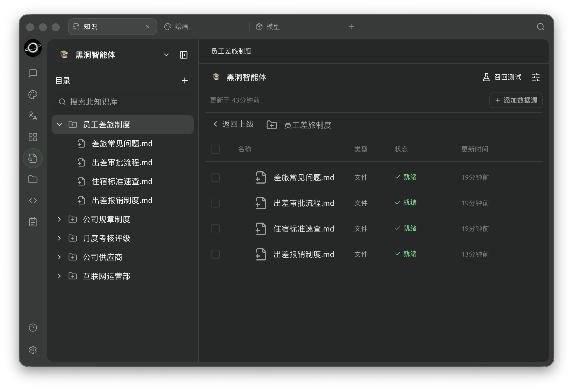Check the box for 出差审批流程.md row

click(215, 203)
